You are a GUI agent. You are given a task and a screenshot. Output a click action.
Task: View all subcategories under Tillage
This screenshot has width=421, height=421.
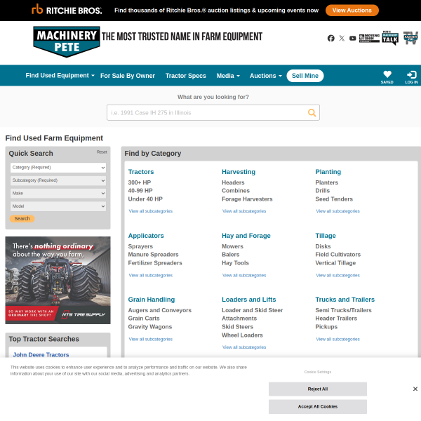(x=338, y=275)
